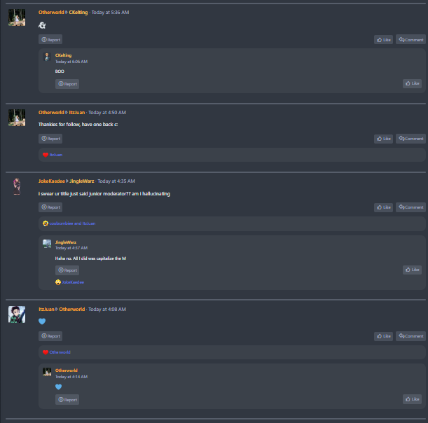Open Otherworld link beside red heart reaction
428x423 pixels.
click(x=60, y=352)
